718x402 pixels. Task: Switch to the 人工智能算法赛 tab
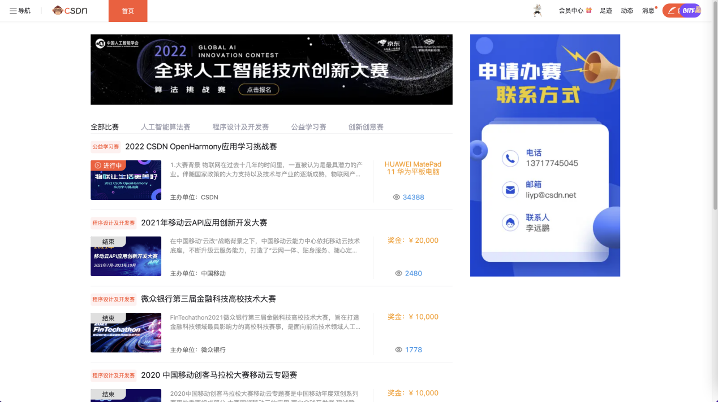166,127
